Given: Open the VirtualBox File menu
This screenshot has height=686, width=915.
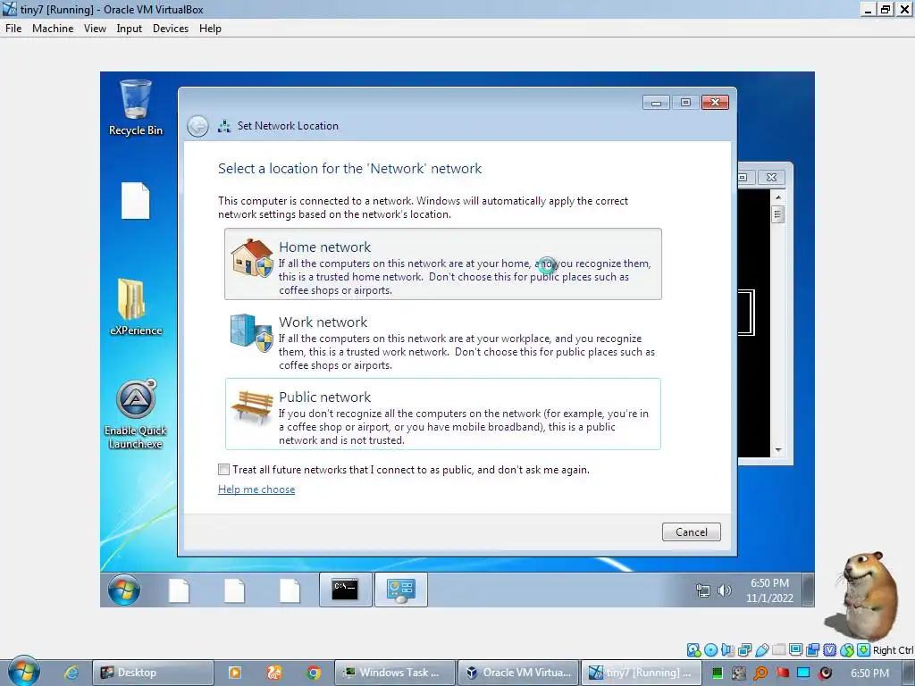Looking at the screenshot, I should [13, 29].
